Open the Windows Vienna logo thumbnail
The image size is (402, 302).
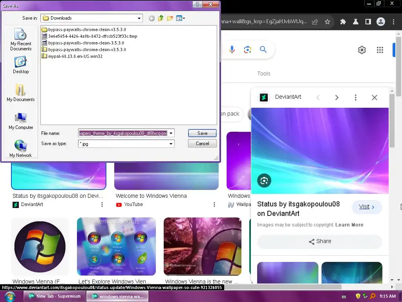pyautogui.click(x=40, y=247)
